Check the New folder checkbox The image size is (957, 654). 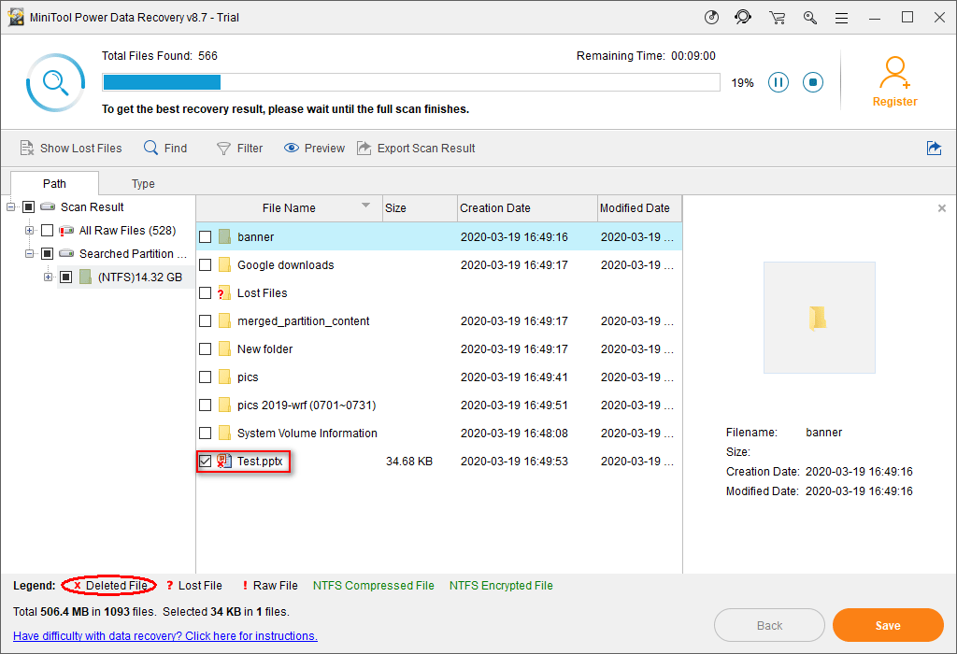pyautogui.click(x=205, y=349)
